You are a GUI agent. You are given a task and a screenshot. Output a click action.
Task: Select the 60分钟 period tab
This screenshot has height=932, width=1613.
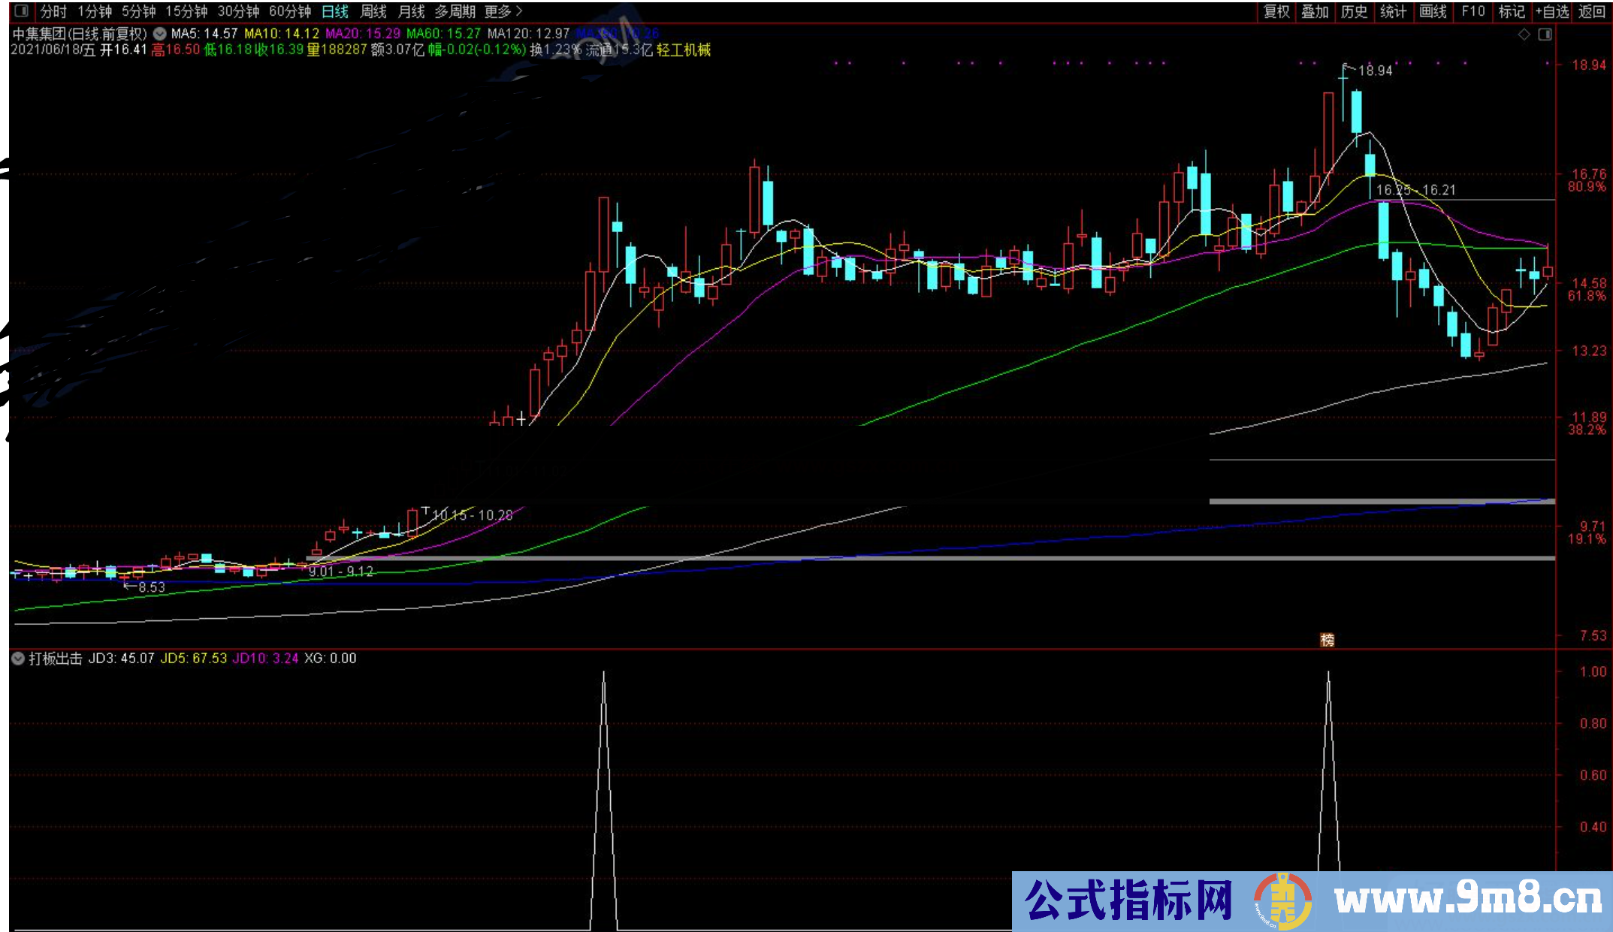pyautogui.click(x=290, y=11)
